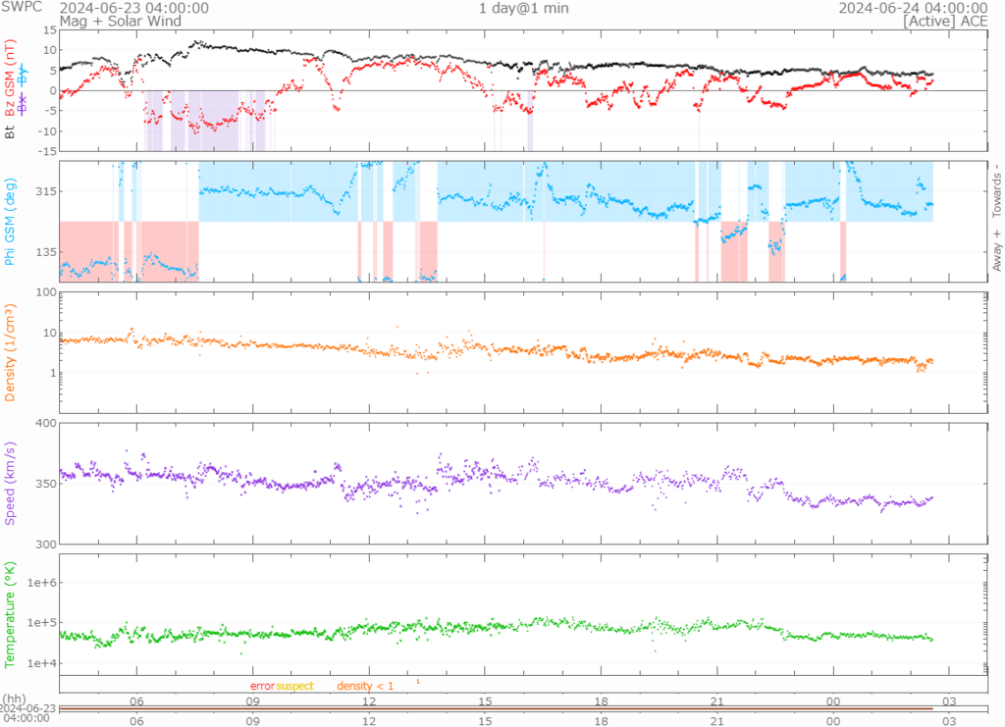This screenshot has height=727, width=1005.
Task: Select the Temperature (°K) axis label
Action: pyautogui.click(x=11, y=614)
